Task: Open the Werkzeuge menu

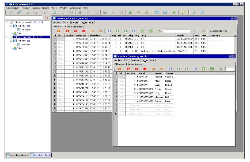Action: (75, 8)
